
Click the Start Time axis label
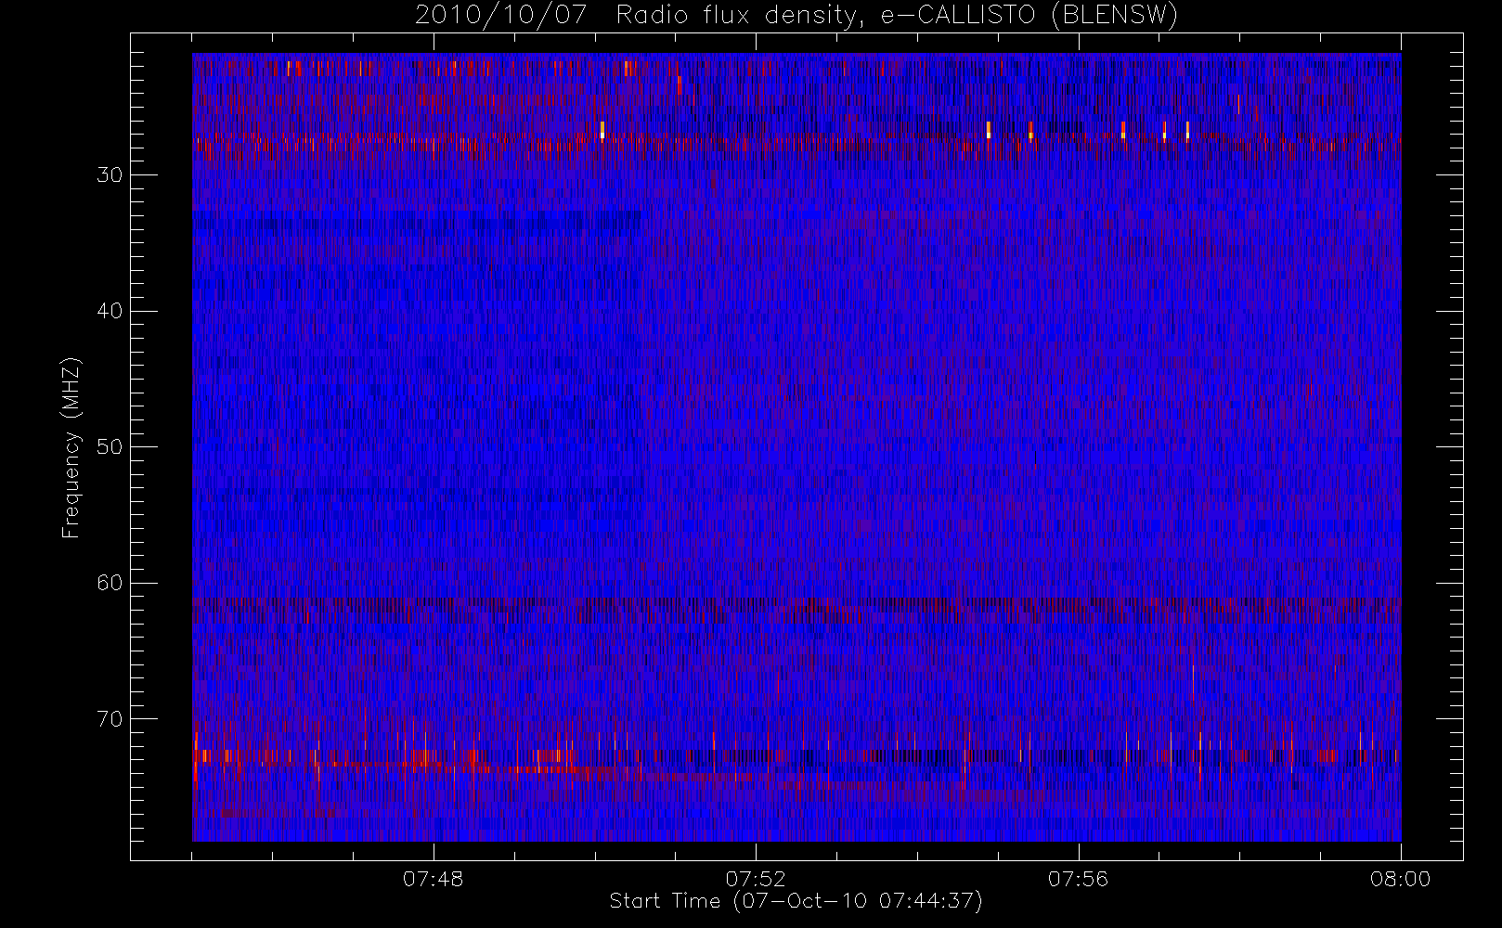click(x=796, y=901)
